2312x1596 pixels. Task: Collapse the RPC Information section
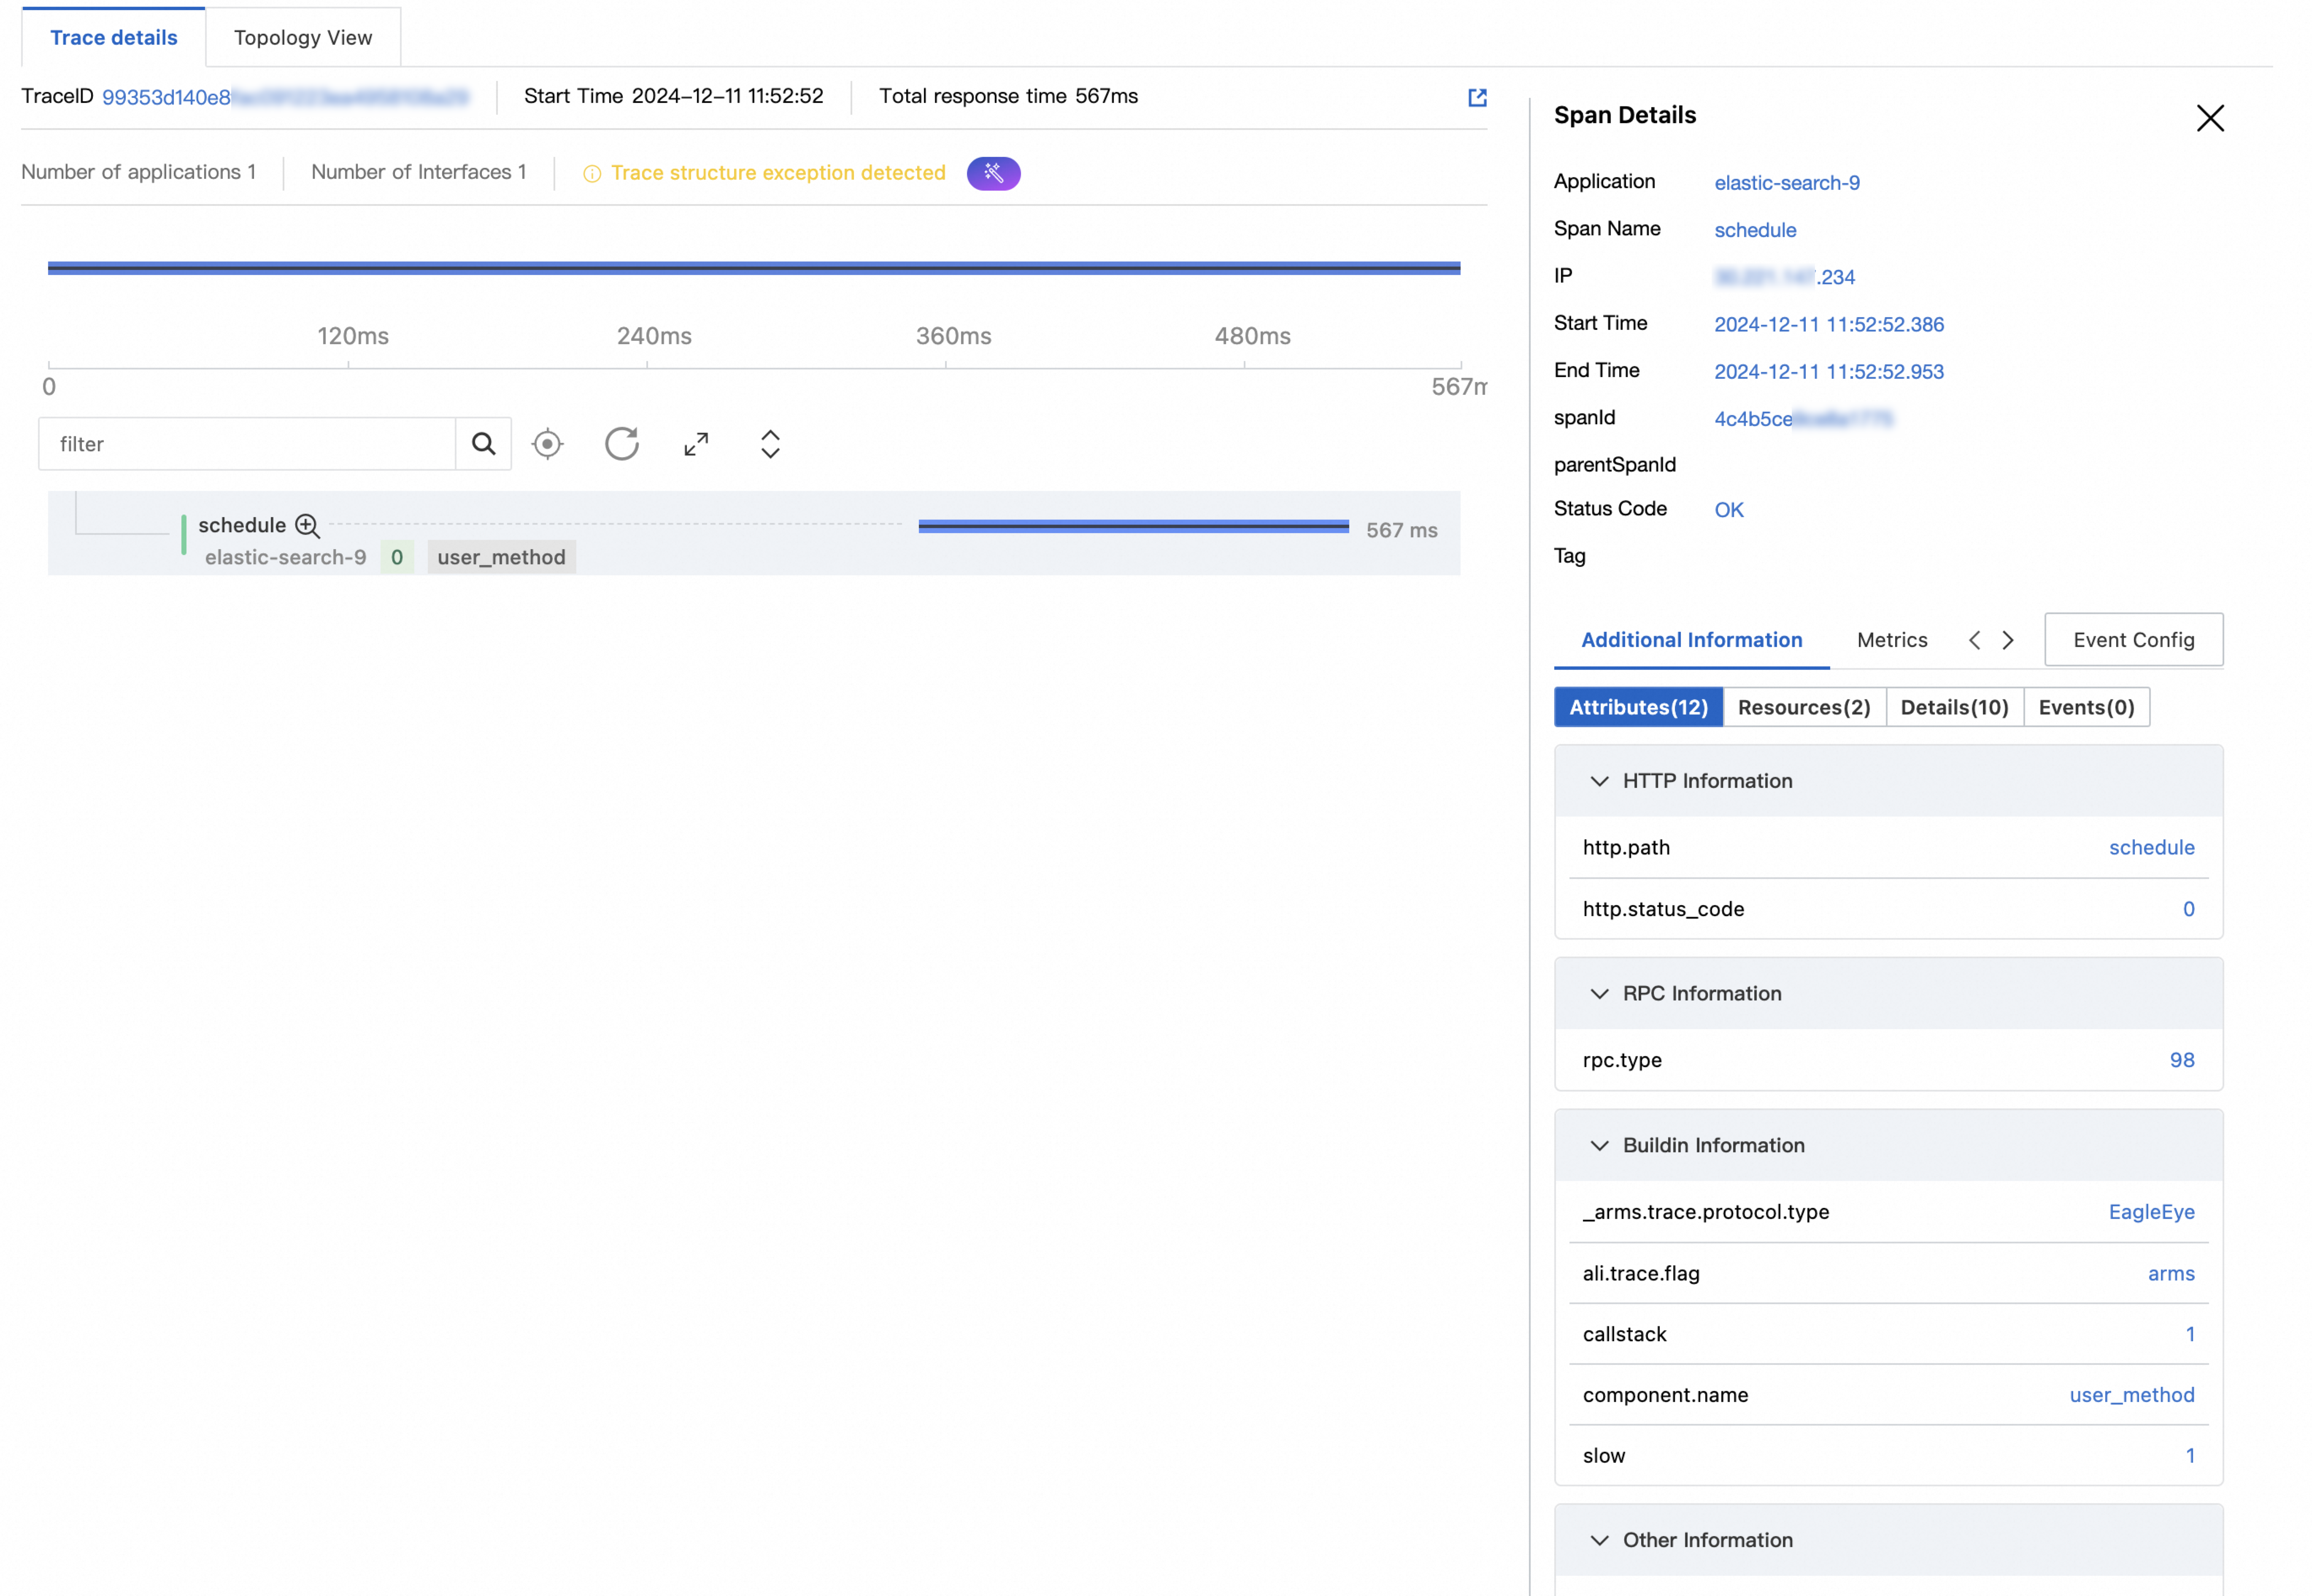tap(1599, 994)
